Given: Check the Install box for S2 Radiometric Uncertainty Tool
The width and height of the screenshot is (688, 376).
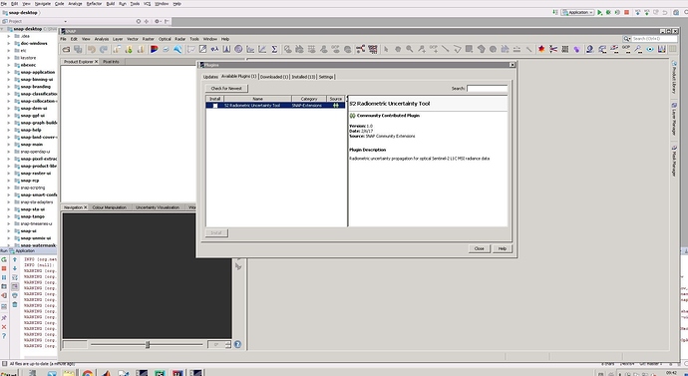Looking at the screenshot, I should tap(215, 106).
